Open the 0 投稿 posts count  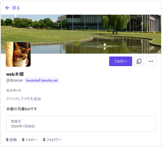(x=12, y=140)
